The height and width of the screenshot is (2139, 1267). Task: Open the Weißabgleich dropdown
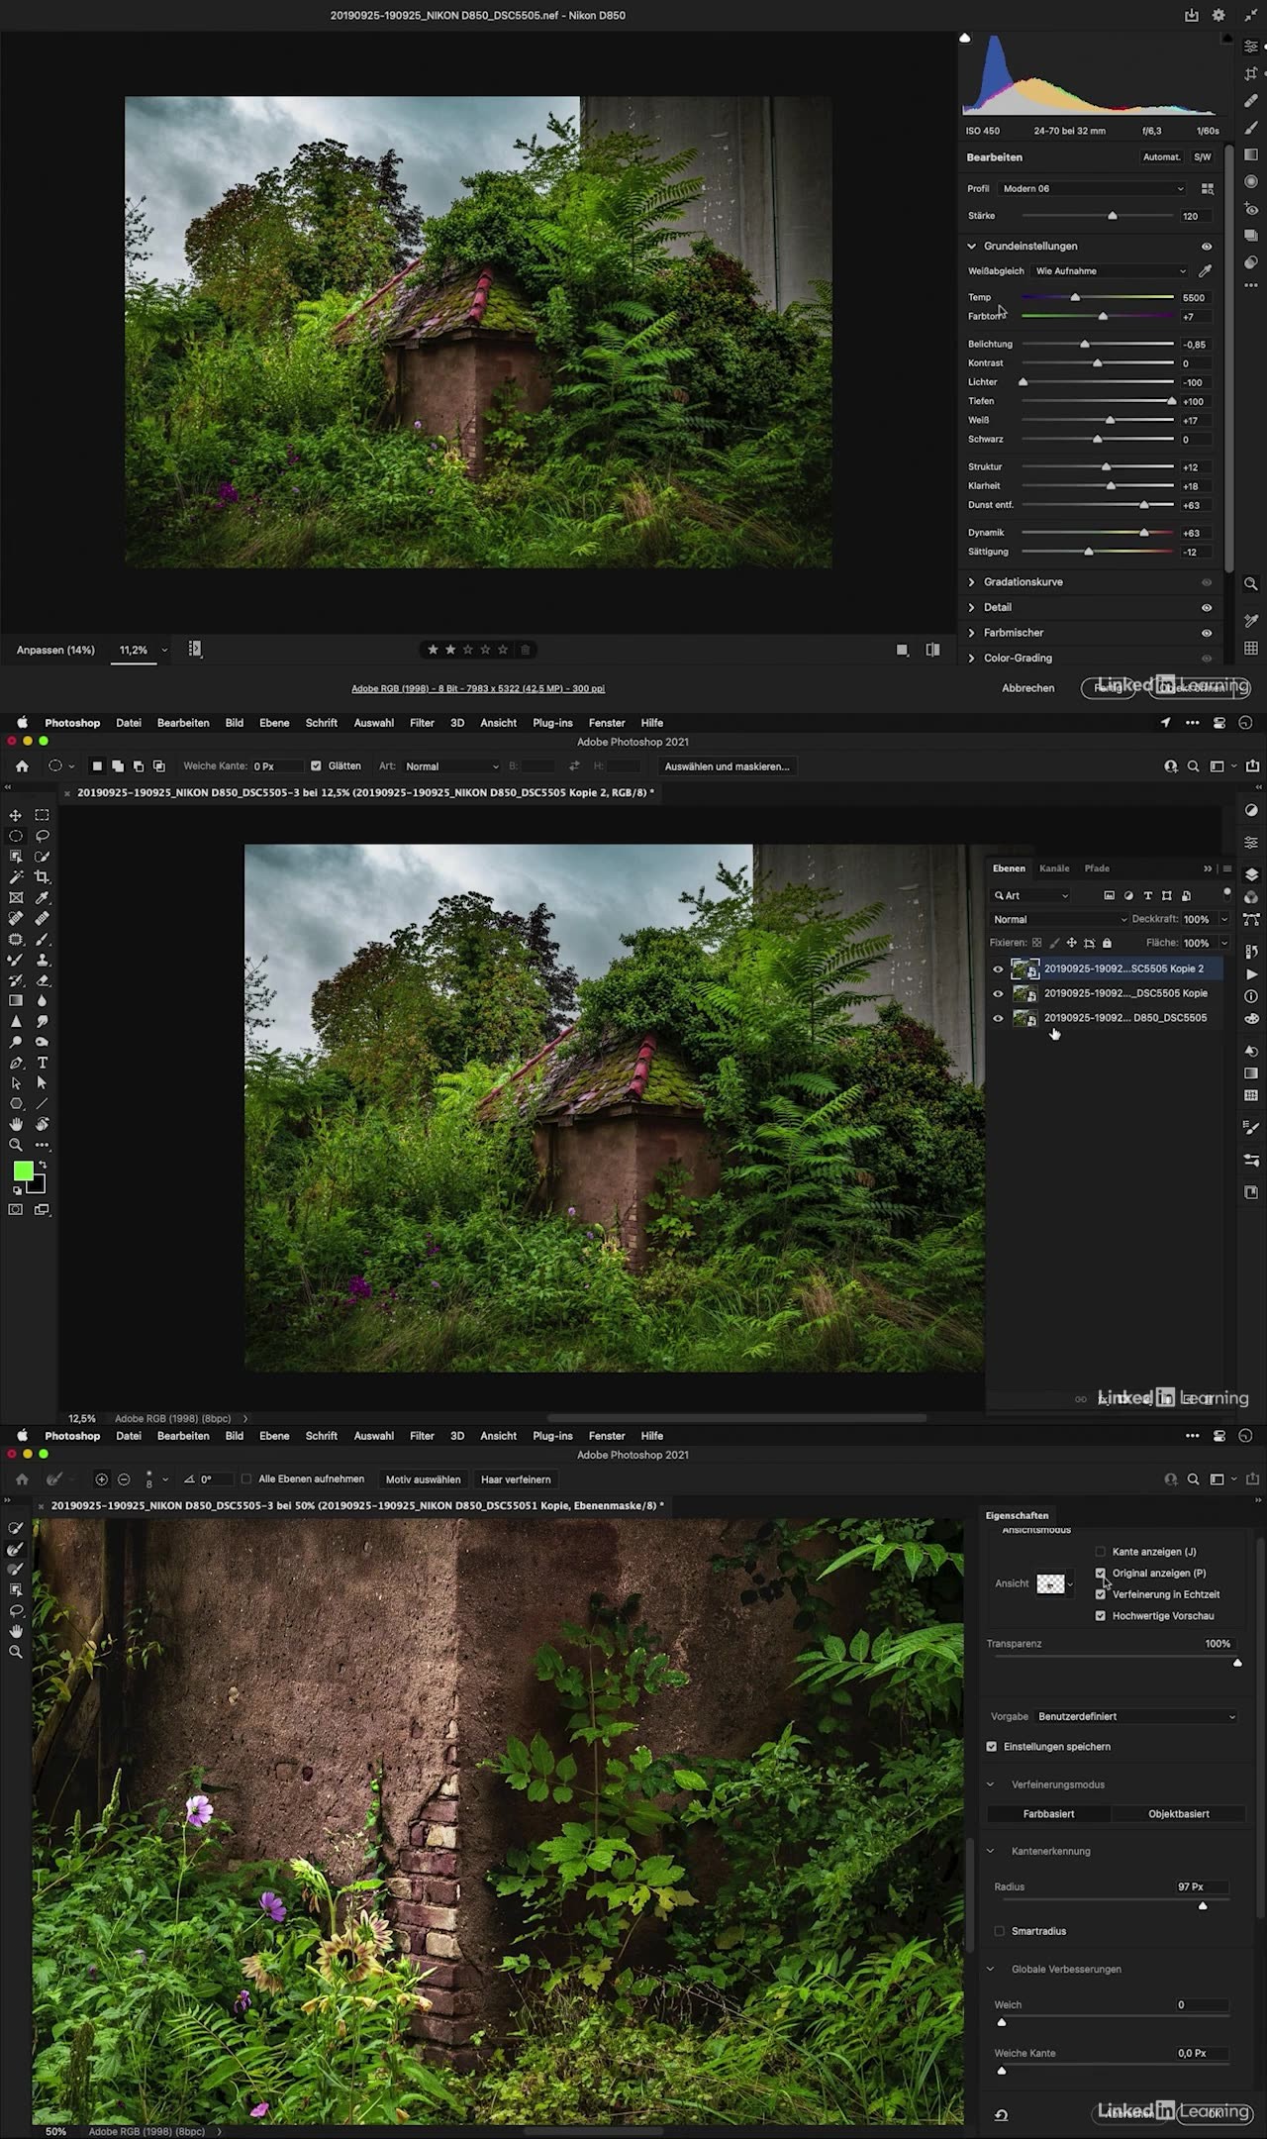(1109, 271)
